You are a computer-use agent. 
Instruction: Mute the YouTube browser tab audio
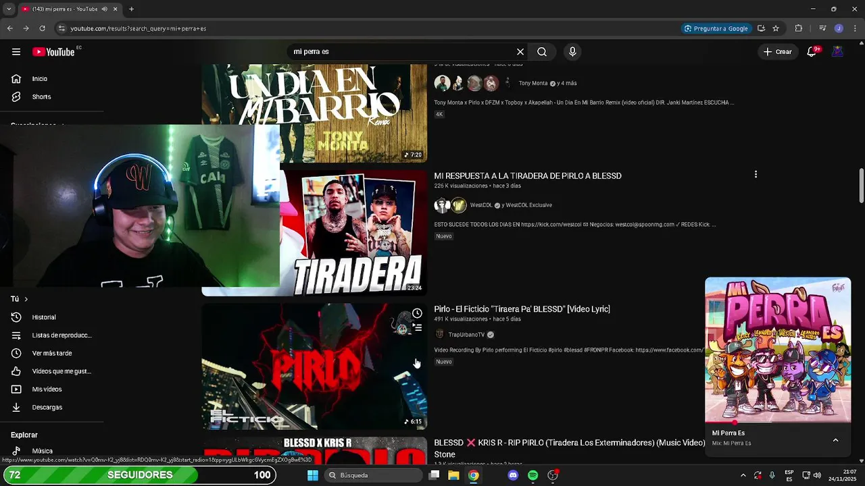(104, 9)
